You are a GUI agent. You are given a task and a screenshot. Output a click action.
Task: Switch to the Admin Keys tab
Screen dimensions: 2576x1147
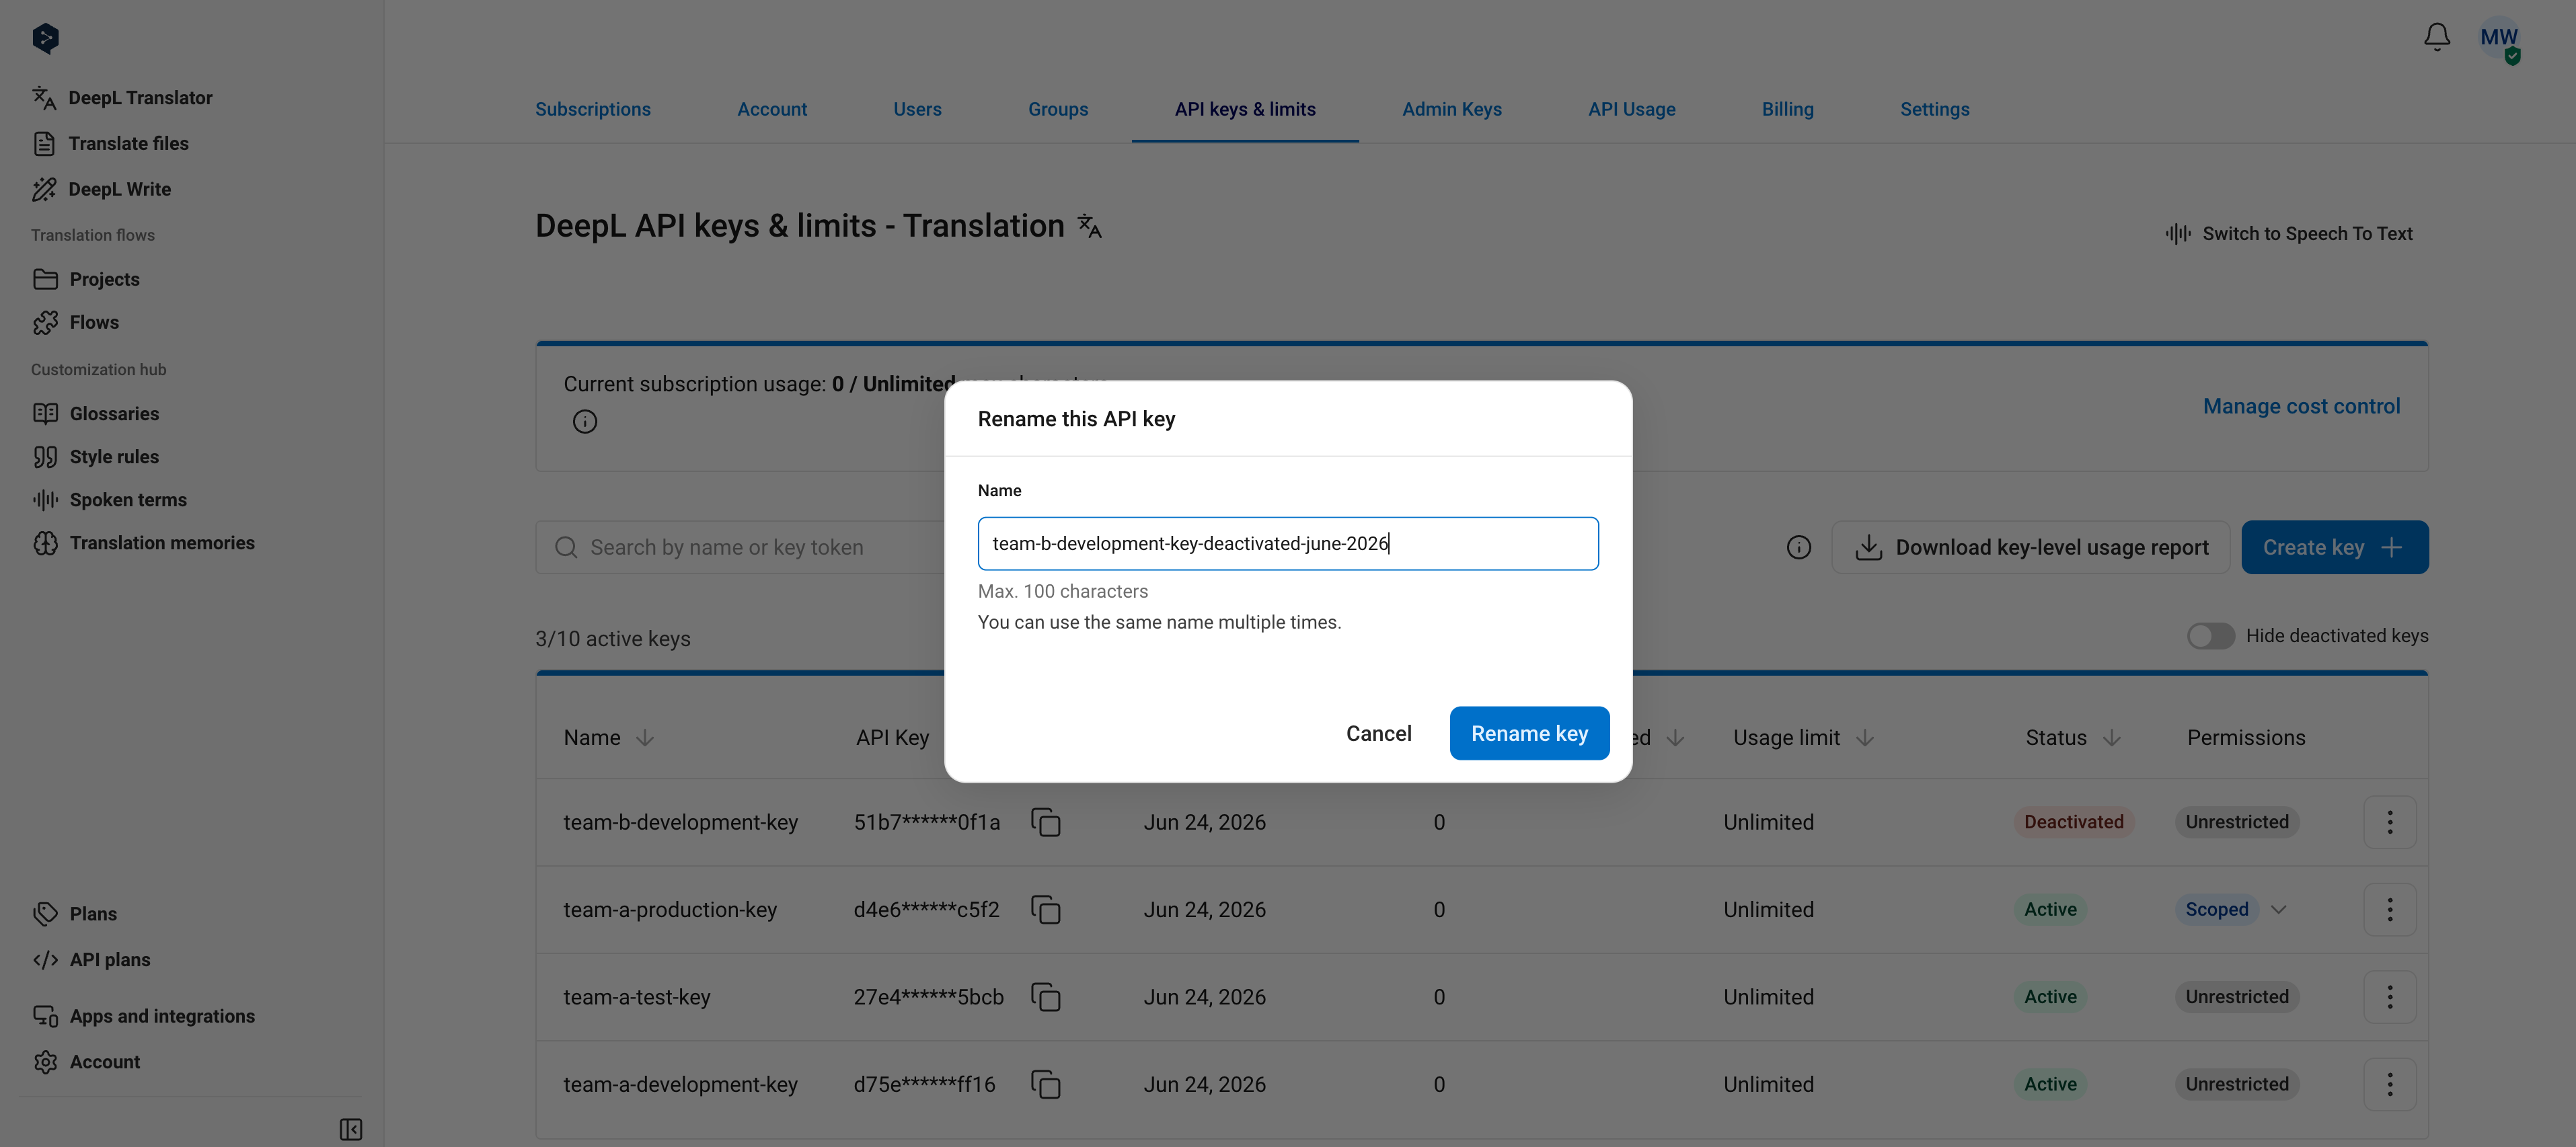tap(1452, 109)
